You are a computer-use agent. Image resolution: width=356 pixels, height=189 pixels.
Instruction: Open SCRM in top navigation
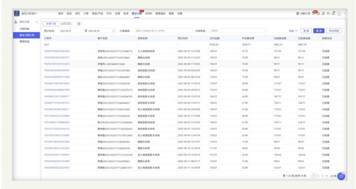pyautogui.click(x=149, y=13)
